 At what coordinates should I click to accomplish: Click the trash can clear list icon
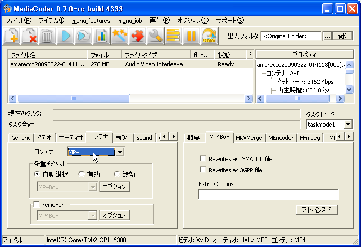(47, 36)
